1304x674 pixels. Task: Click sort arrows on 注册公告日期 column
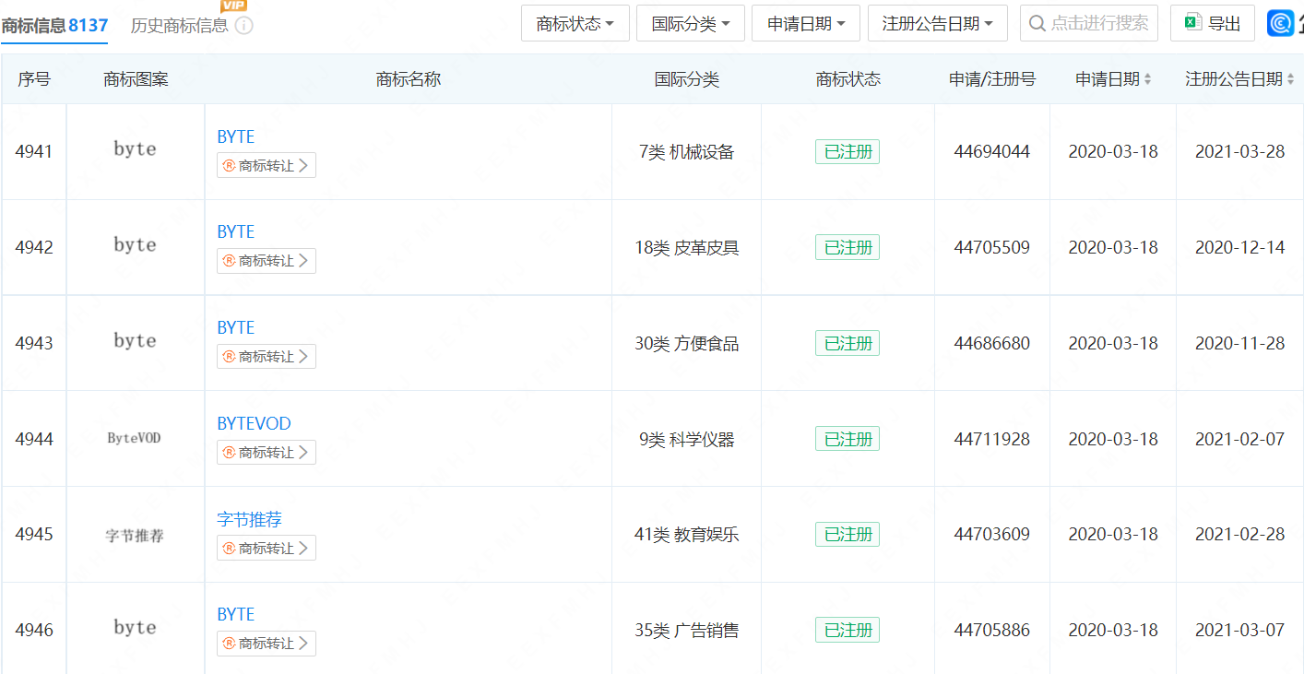click(1289, 80)
